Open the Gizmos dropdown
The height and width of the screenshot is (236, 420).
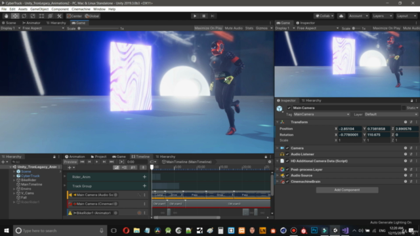pos(264,28)
